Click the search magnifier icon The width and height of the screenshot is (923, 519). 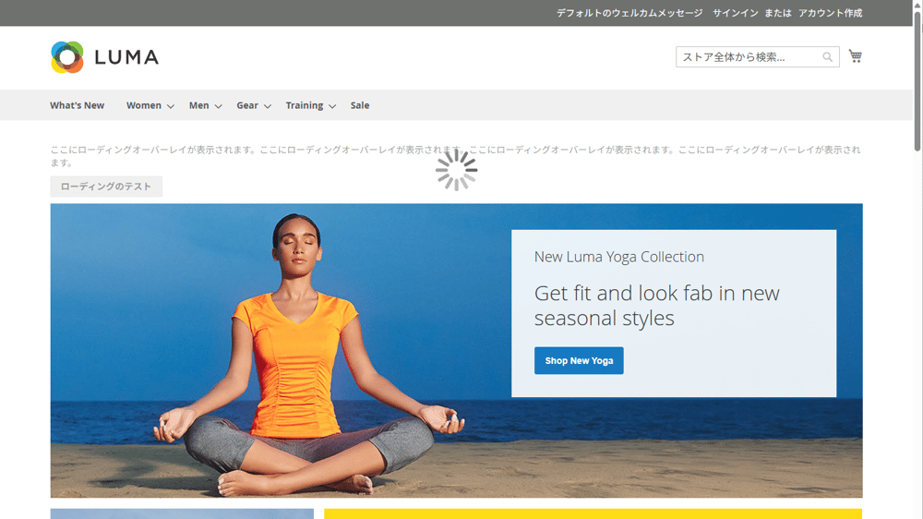tap(828, 57)
